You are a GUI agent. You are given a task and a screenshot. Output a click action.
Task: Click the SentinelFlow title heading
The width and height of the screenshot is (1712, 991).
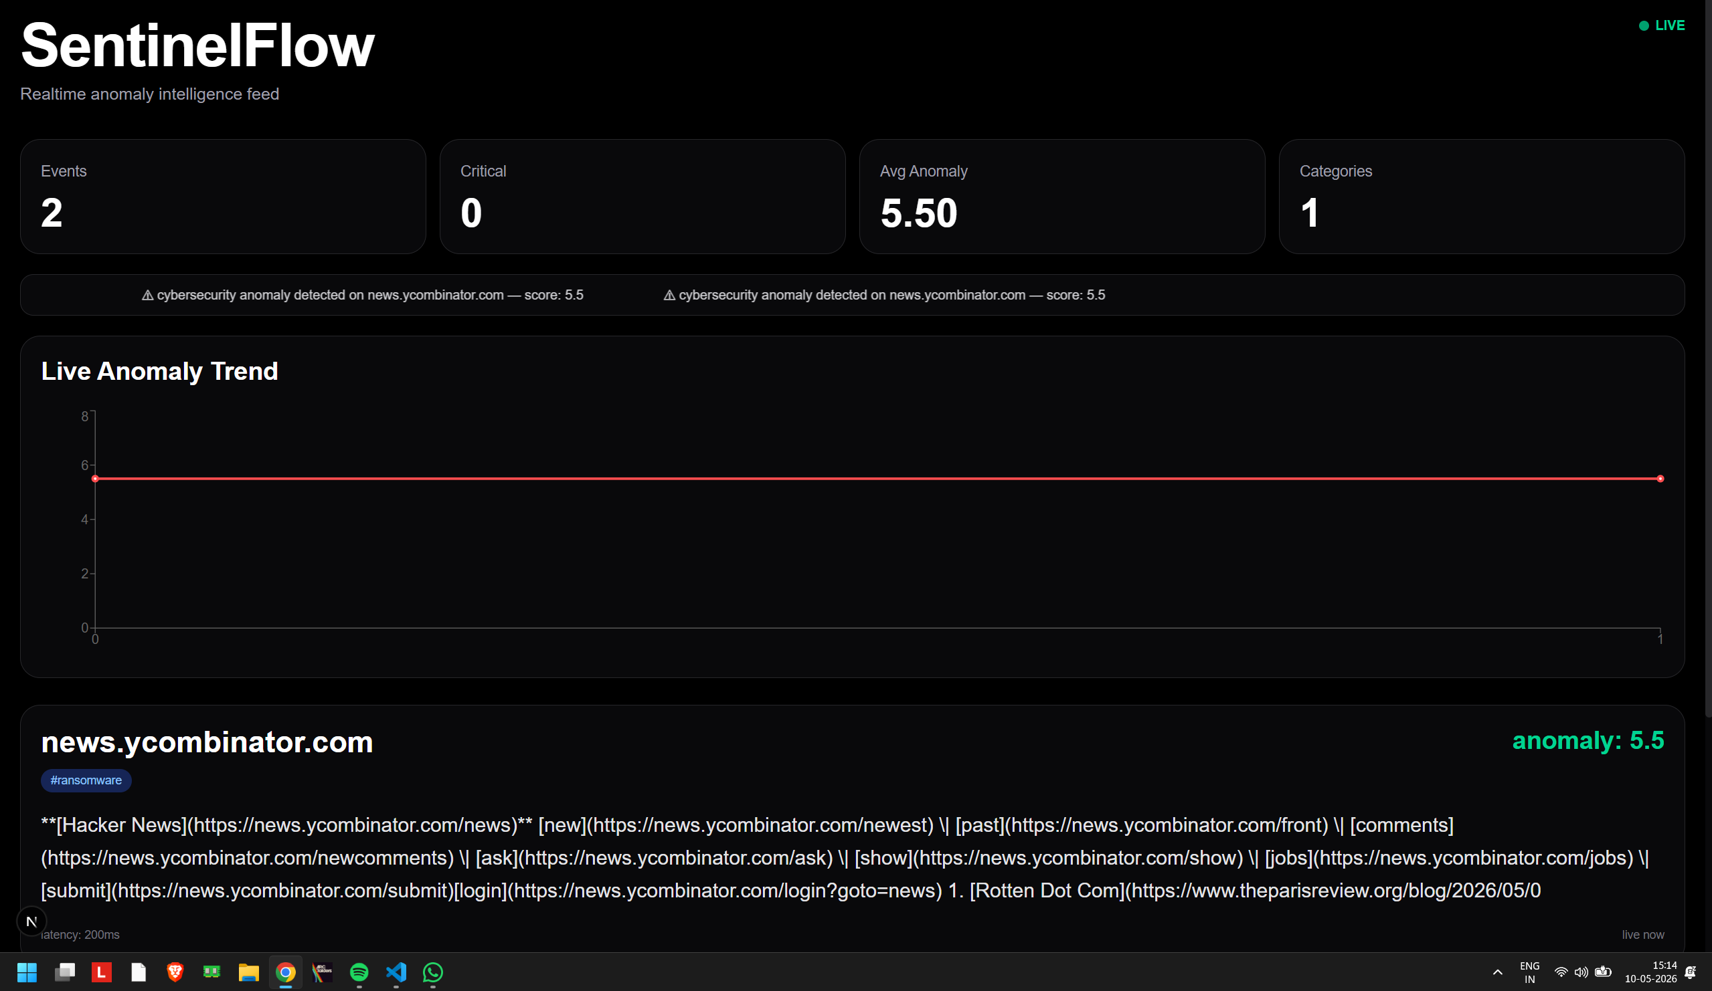[x=197, y=45]
